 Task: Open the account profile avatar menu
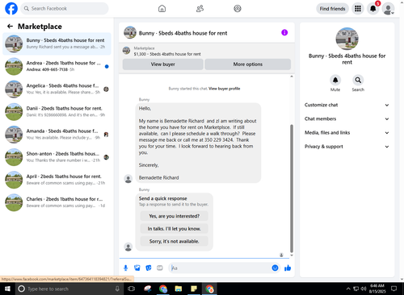point(388,9)
